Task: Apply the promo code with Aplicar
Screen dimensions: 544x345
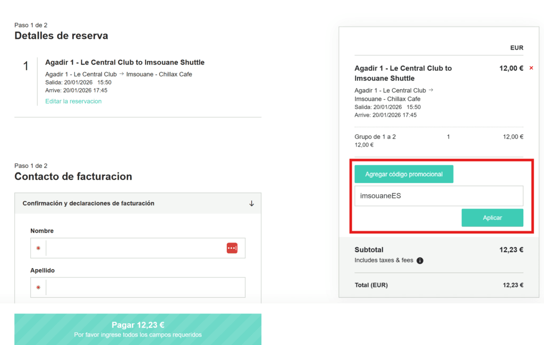Action: point(492,218)
